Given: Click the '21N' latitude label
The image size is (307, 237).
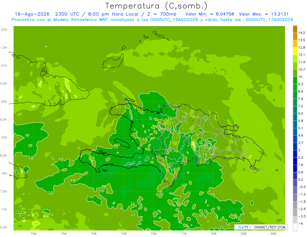Looking at the screenshot, I should tap(4, 66).
